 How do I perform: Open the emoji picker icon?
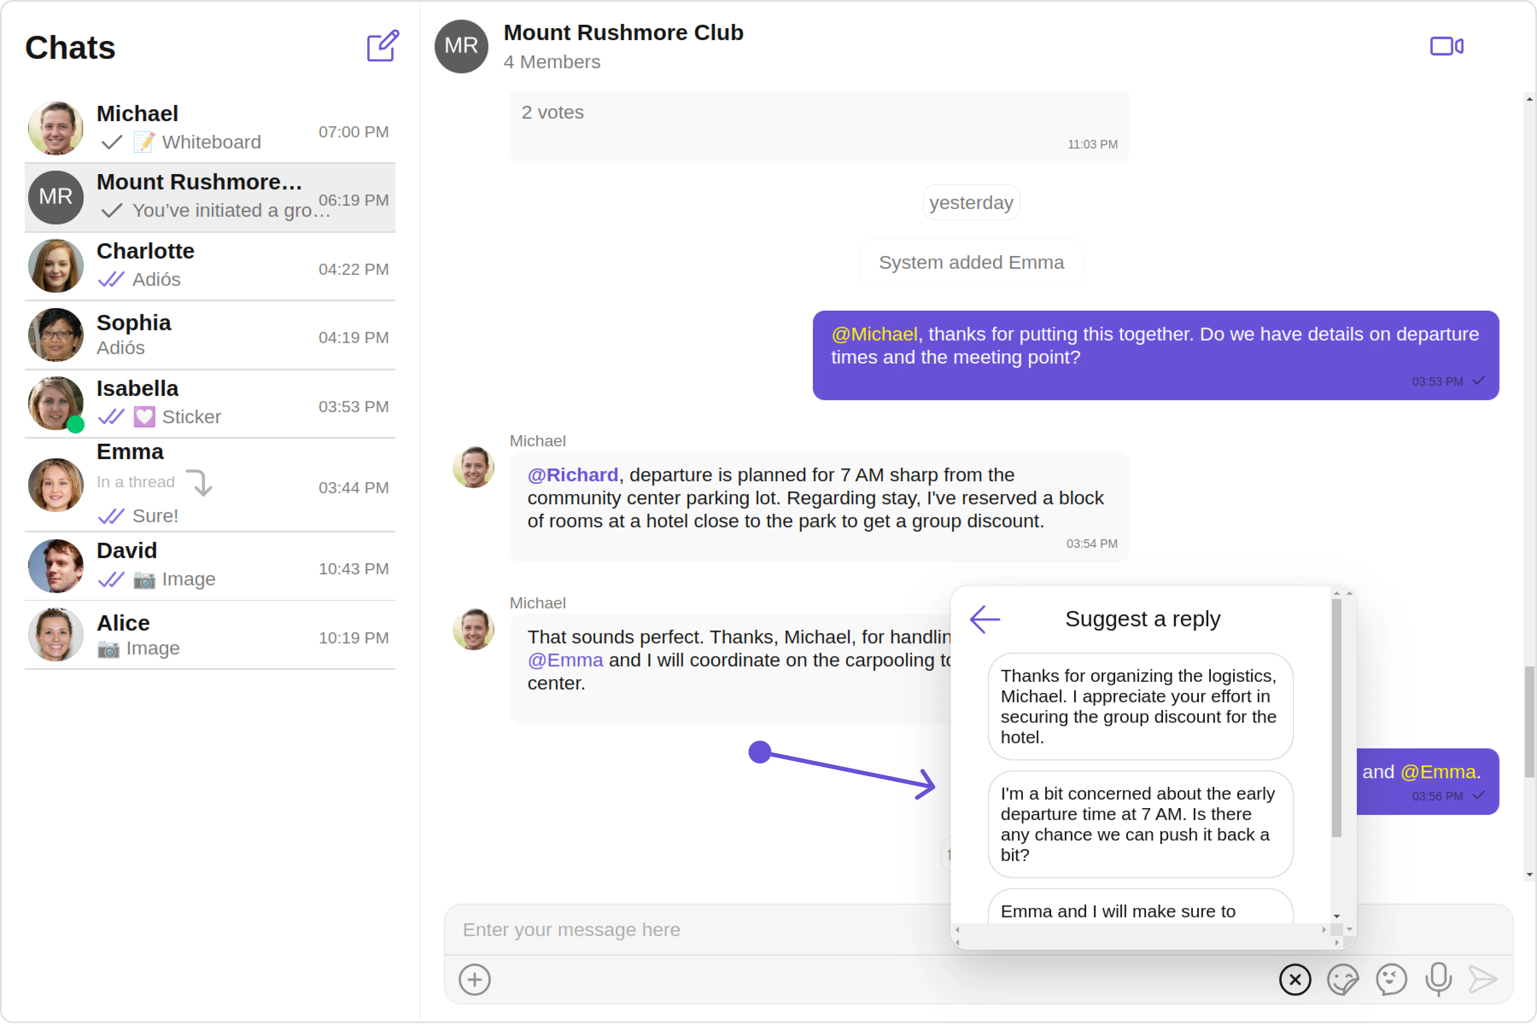click(x=1391, y=980)
